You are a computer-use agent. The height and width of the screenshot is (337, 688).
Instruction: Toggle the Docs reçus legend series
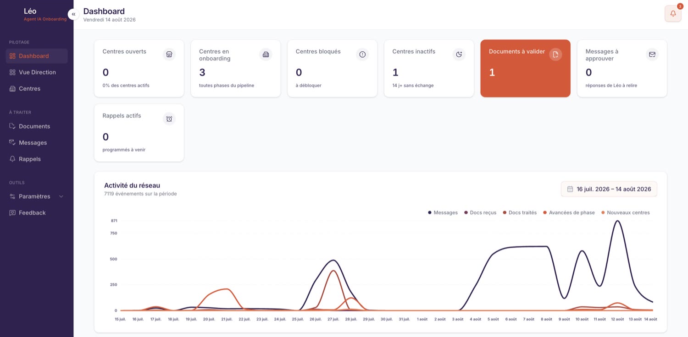click(x=480, y=212)
